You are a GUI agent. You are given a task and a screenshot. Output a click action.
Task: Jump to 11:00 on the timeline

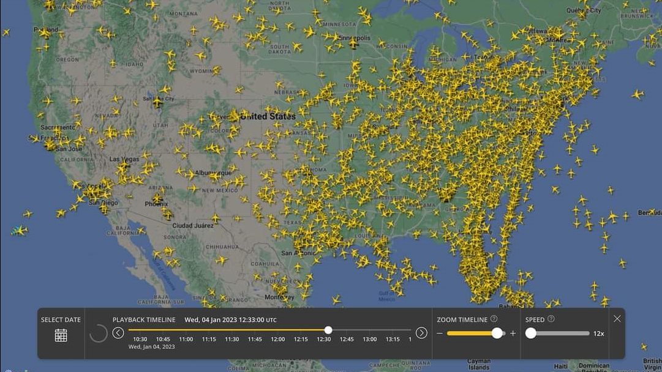(x=186, y=339)
